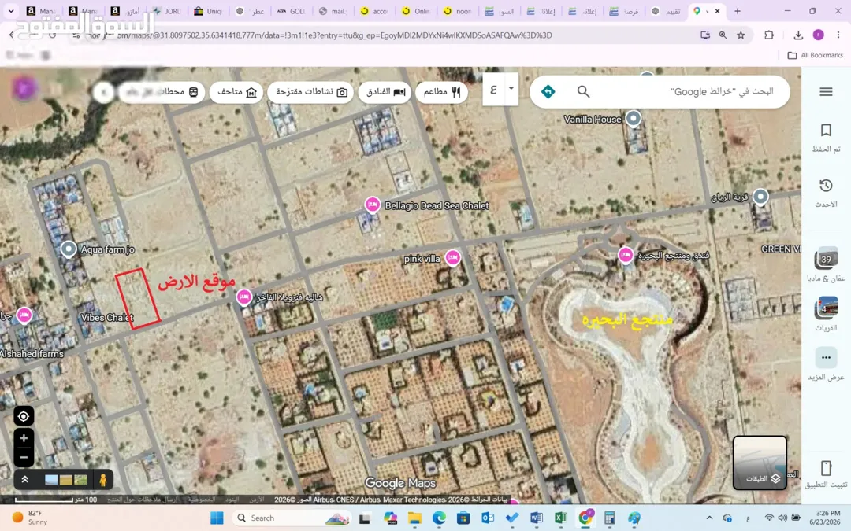Click the lodging pin near Vibes Chalet
The image size is (851, 531).
click(24, 315)
